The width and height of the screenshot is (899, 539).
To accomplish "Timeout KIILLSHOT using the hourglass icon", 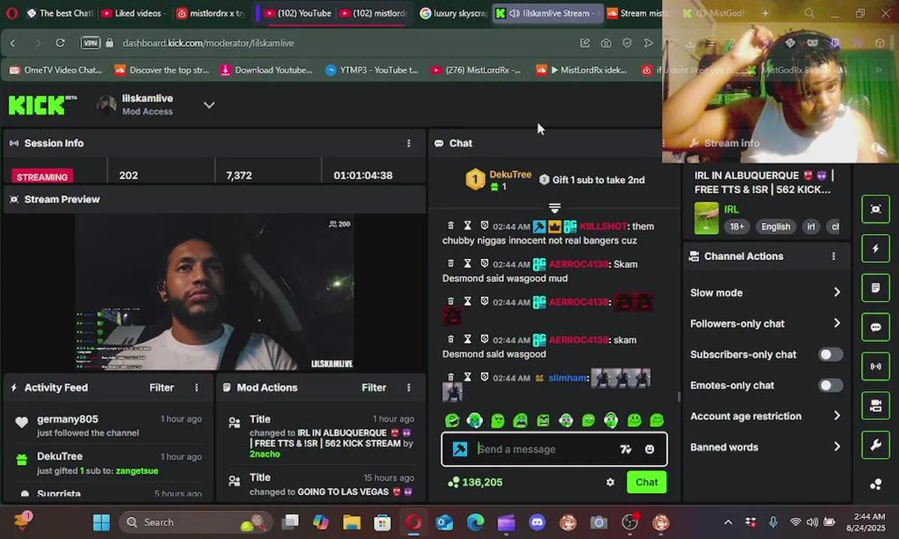I will (467, 225).
